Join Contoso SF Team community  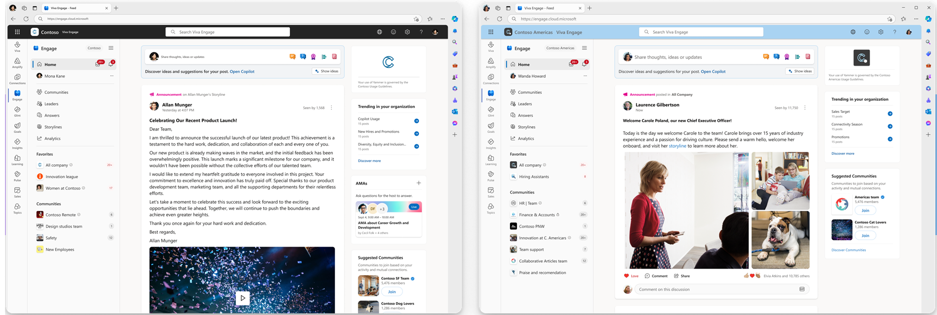(x=392, y=292)
